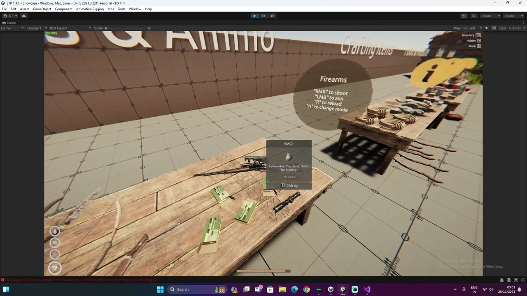This screenshot has height=296, width=527.
Task: Open the Display 1 dropdown
Action: (37, 28)
